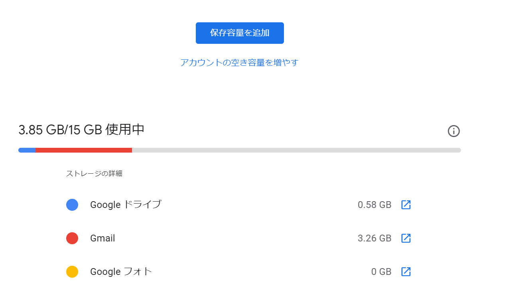Click the yellow Google フォト color dot

[x=72, y=272]
